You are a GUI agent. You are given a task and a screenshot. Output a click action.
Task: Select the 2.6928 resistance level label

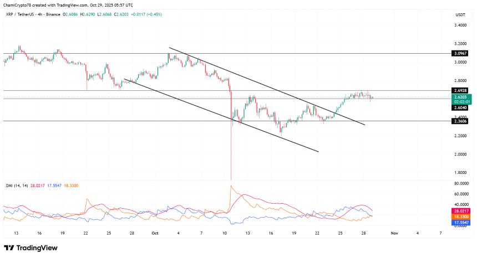[461, 90]
